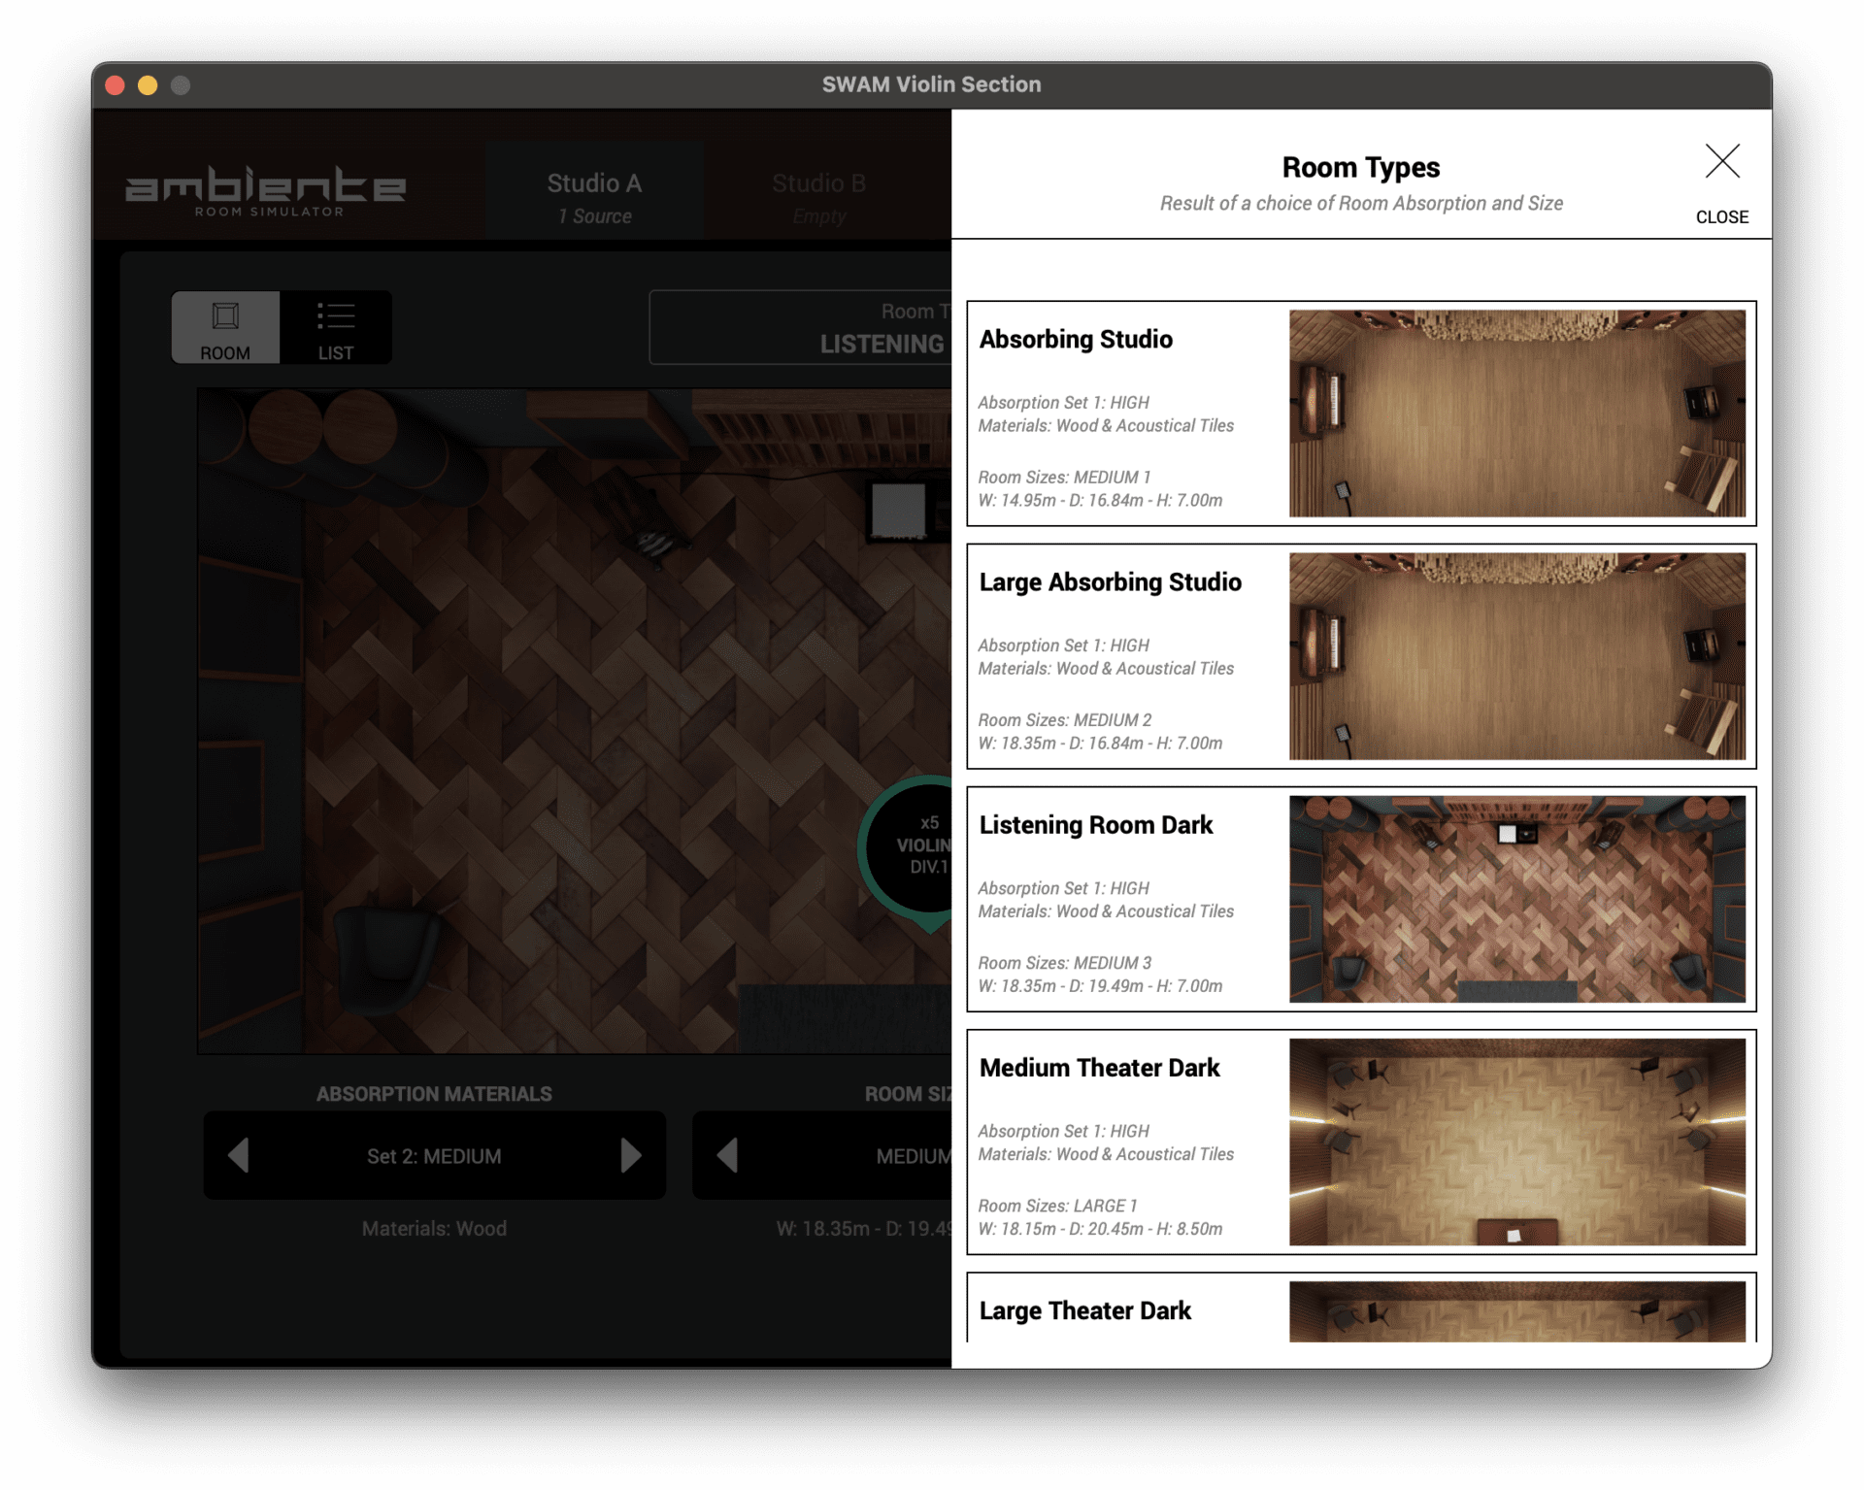Switch to the LIST view icon
The width and height of the screenshot is (1864, 1490).
[336, 328]
